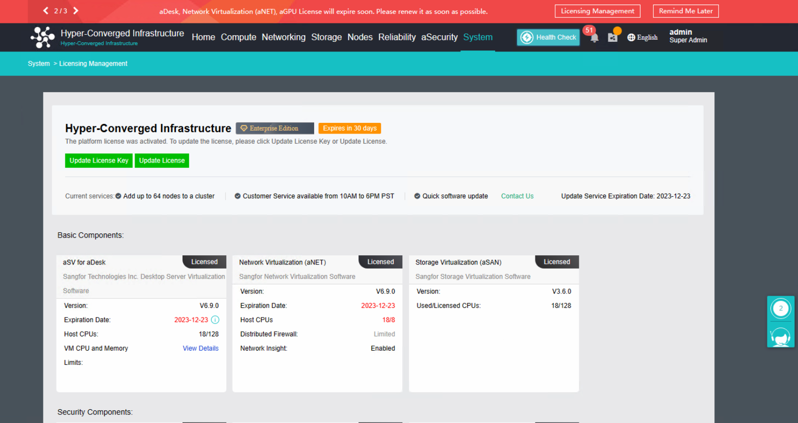Click the Security Components heading
The image size is (798, 423).
tap(95, 412)
